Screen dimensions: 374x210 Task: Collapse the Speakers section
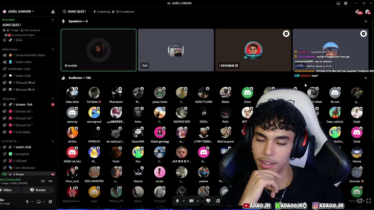tap(366, 21)
